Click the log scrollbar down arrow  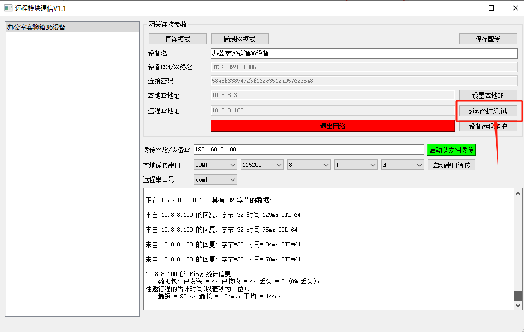pyautogui.click(x=518, y=305)
